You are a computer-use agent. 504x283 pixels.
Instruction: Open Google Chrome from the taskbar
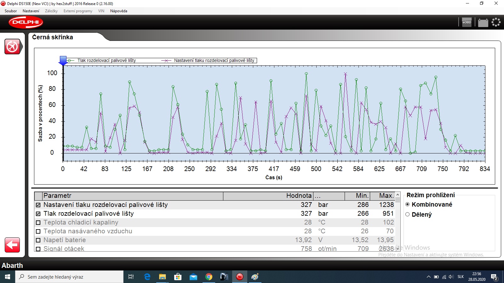point(209,277)
